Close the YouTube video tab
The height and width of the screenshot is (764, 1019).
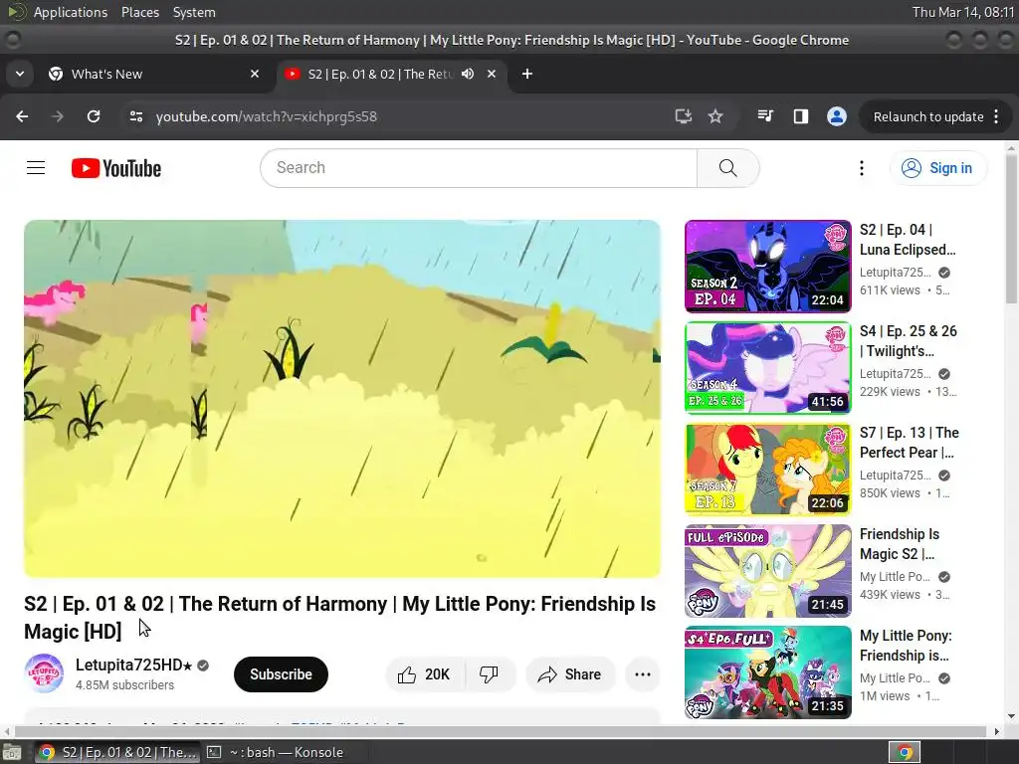tap(492, 74)
